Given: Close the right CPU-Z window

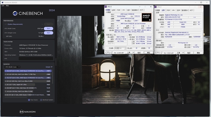Looking at the screenshot, I should tap(201, 7).
